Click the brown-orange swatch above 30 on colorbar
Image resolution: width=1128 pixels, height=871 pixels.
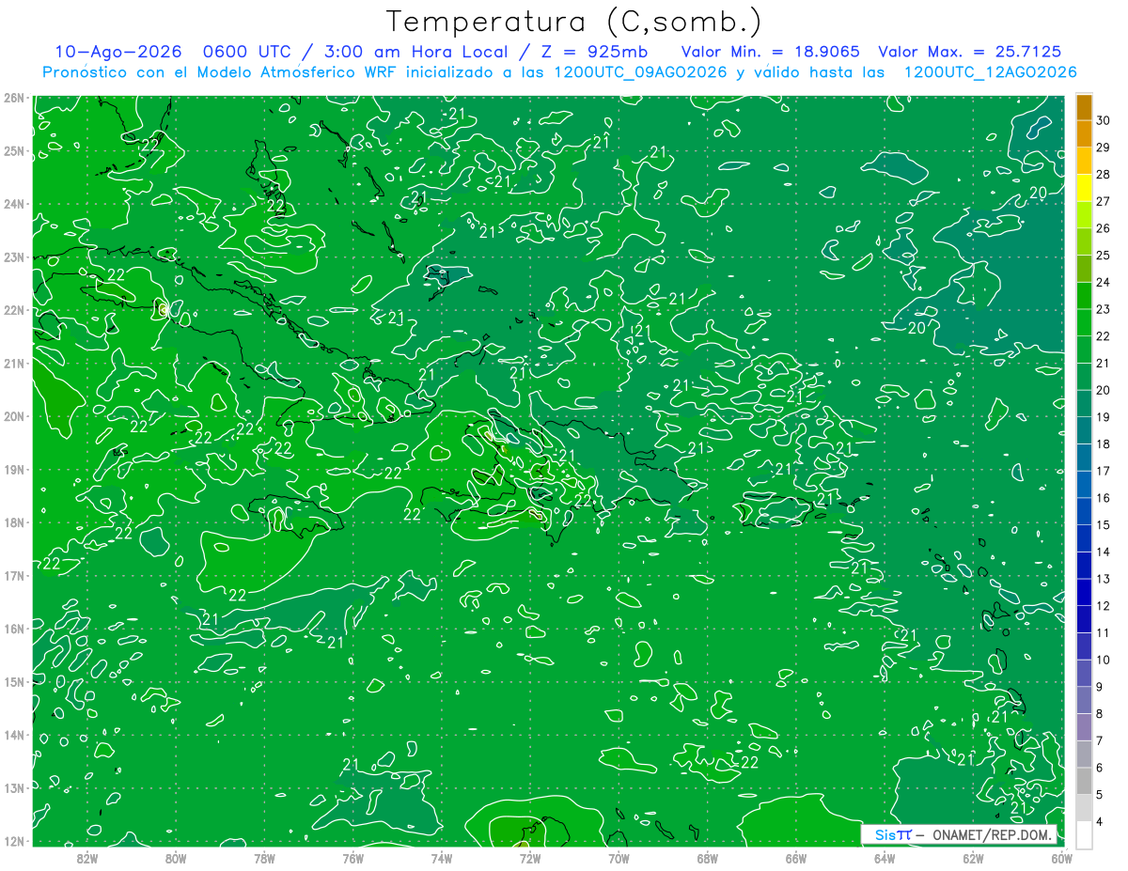pos(1084,107)
